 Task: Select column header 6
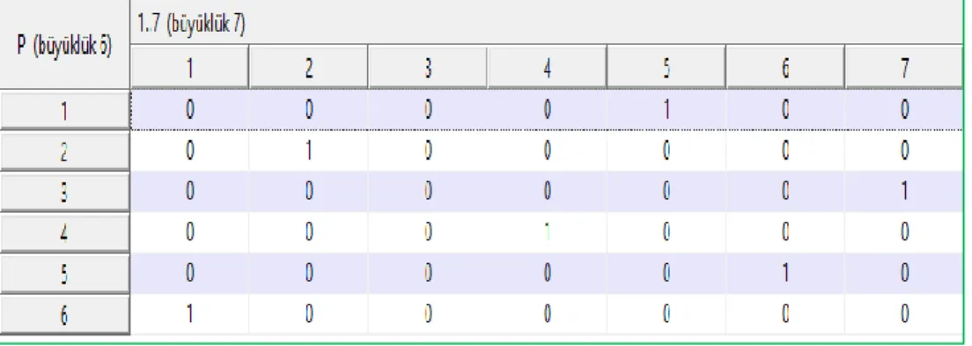(x=784, y=68)
